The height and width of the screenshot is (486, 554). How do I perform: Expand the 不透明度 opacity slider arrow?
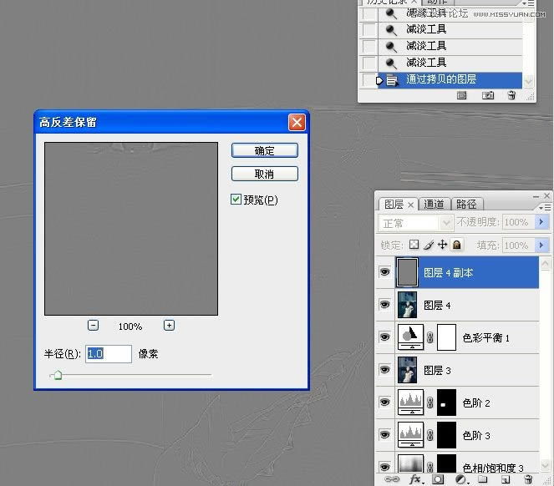tap(541, 223)
